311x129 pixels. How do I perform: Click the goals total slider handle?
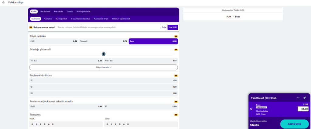click(104, 54)
